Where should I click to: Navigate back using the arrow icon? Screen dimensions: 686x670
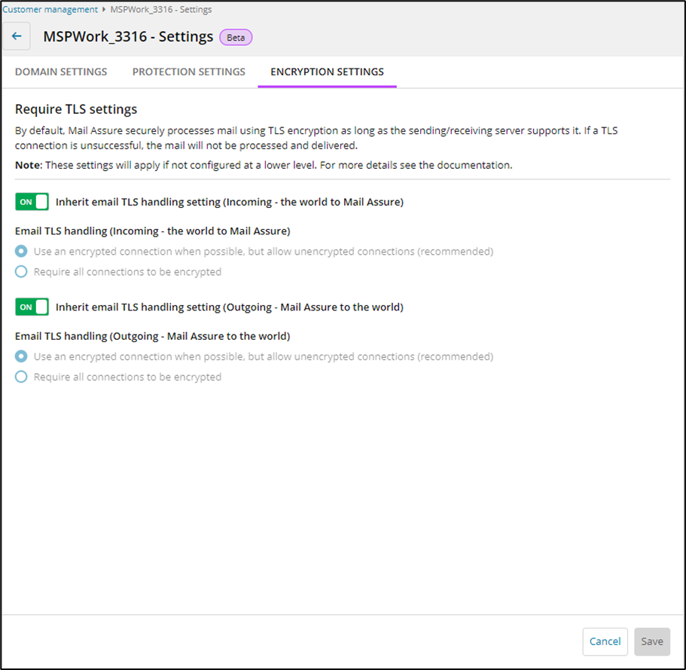[x=17, y=35]
